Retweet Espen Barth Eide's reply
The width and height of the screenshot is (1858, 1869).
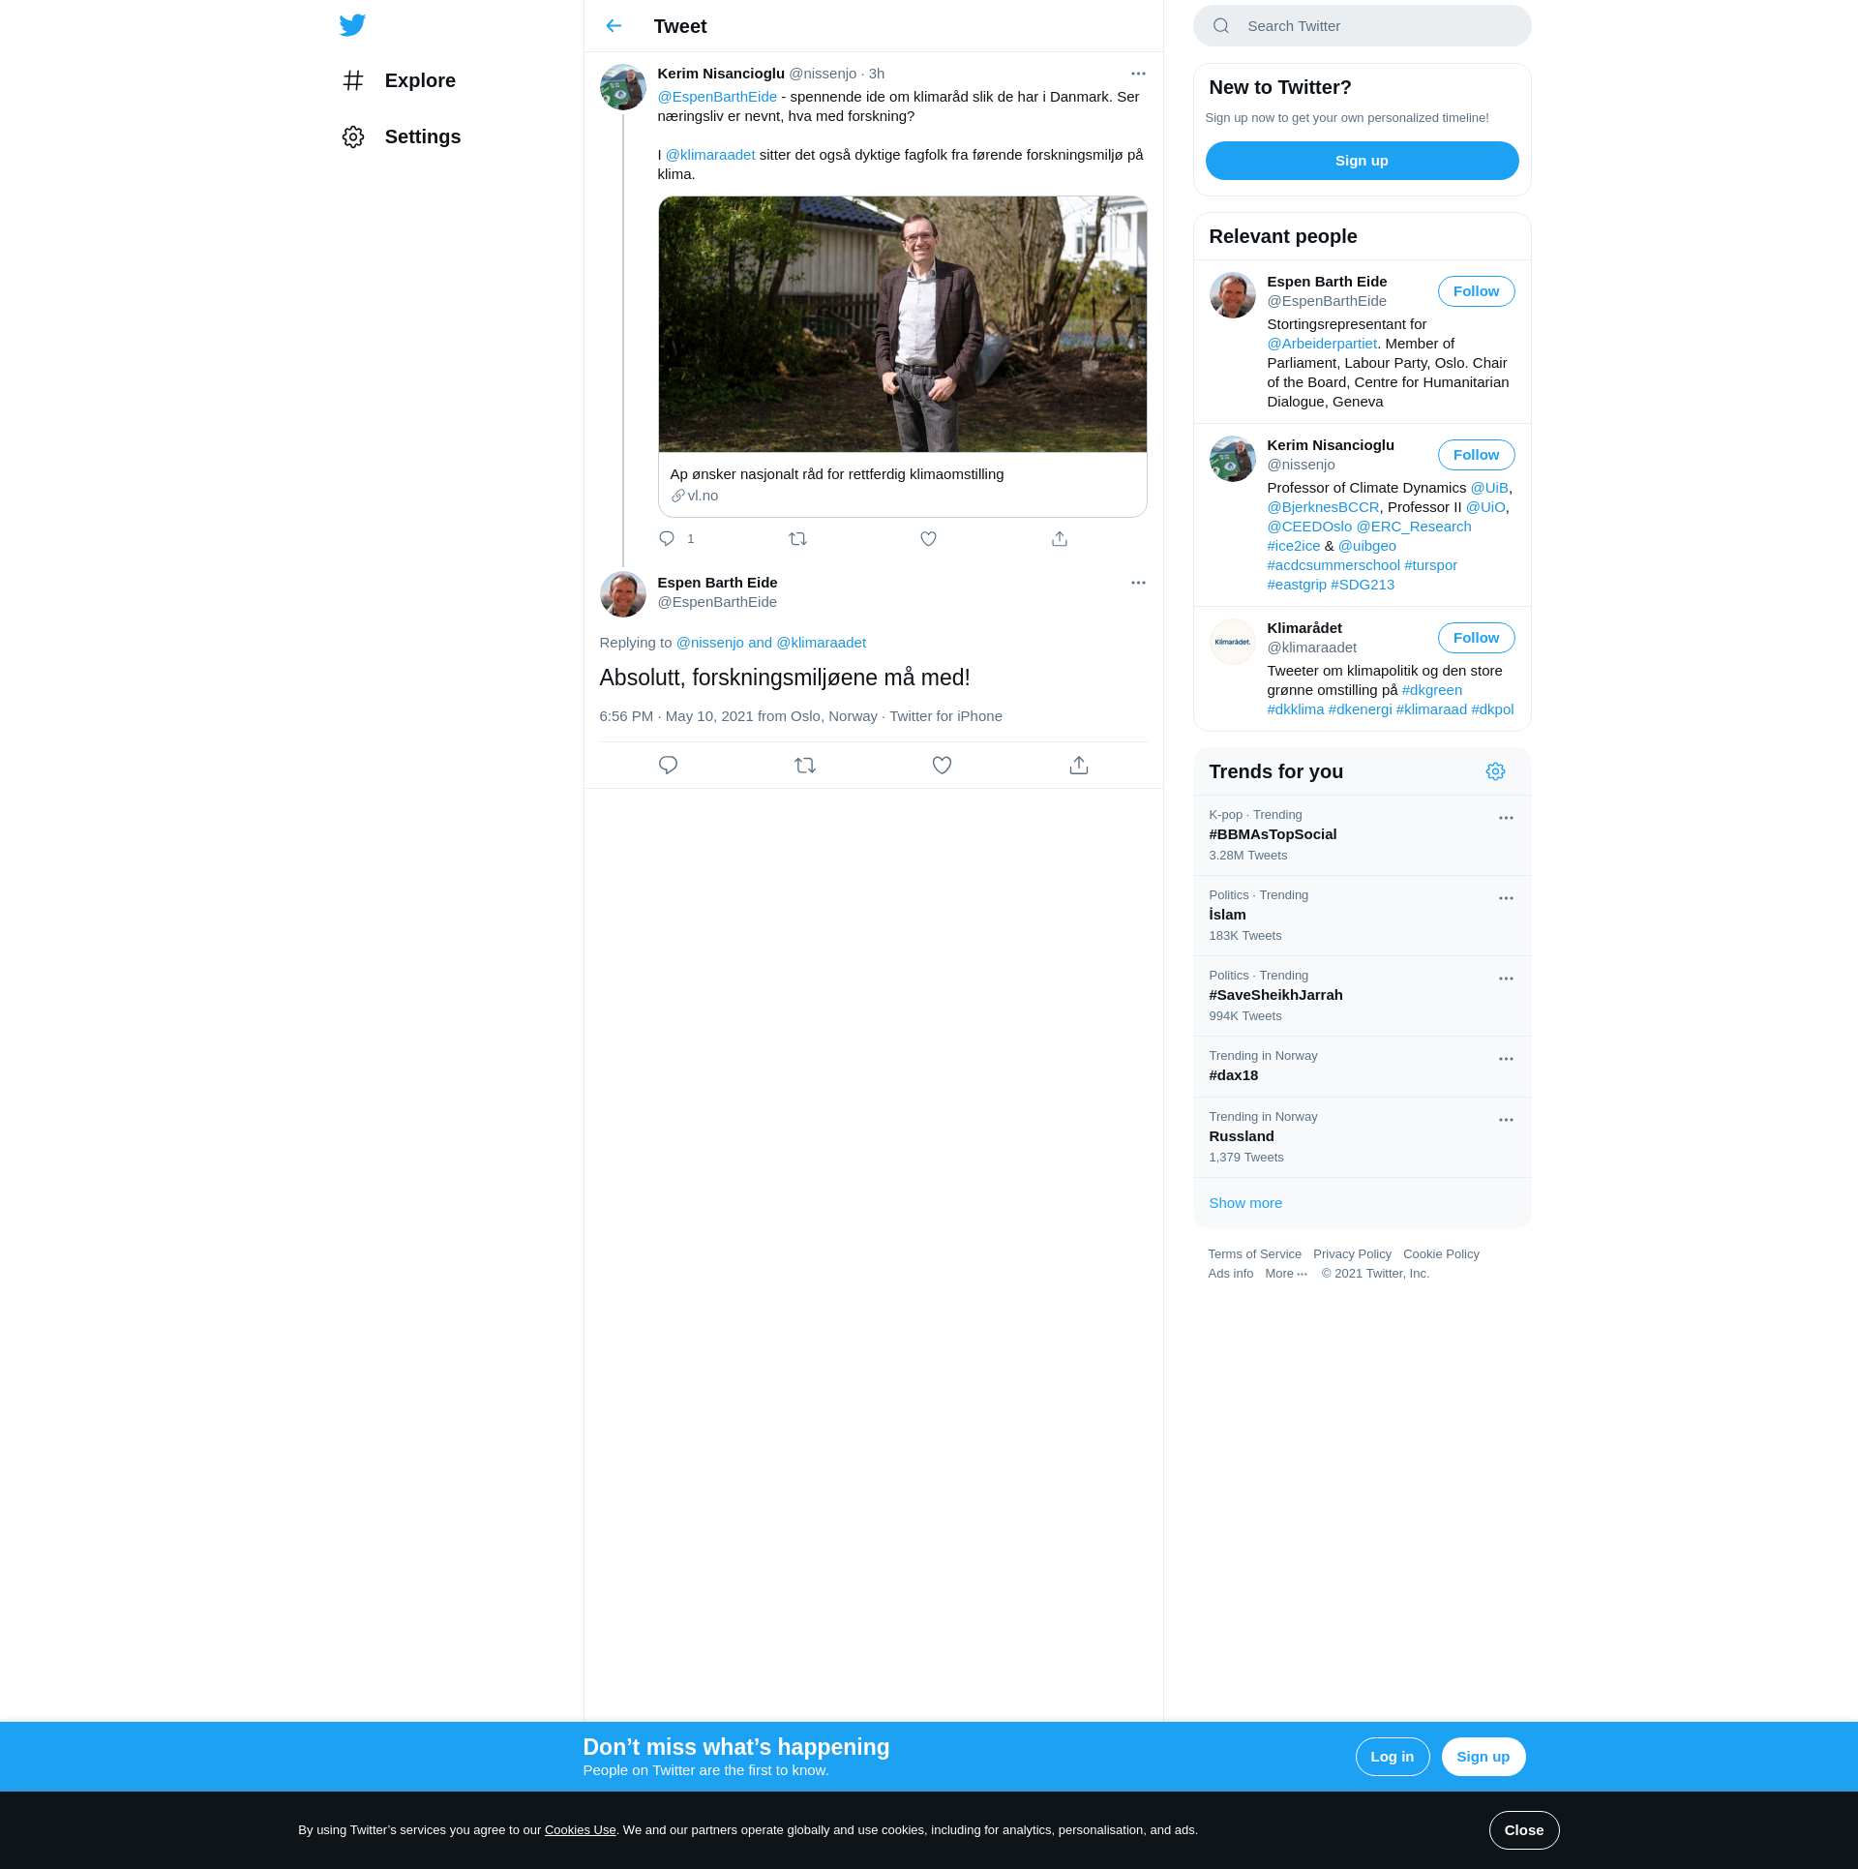pyautogui.click(x=805, y=766)
